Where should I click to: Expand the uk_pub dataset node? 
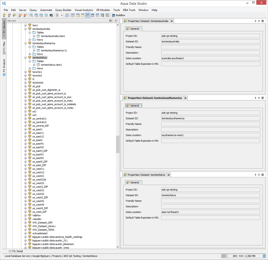click(x=26, y=86)
